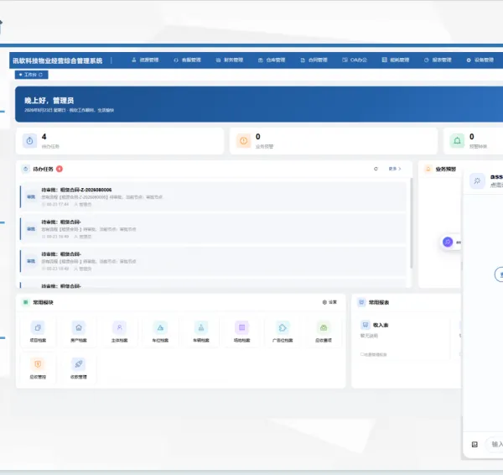Viewport: 503px width, 475px height.
Task: Open the 车位档案 module icon
Action: (x=160, y=328)
